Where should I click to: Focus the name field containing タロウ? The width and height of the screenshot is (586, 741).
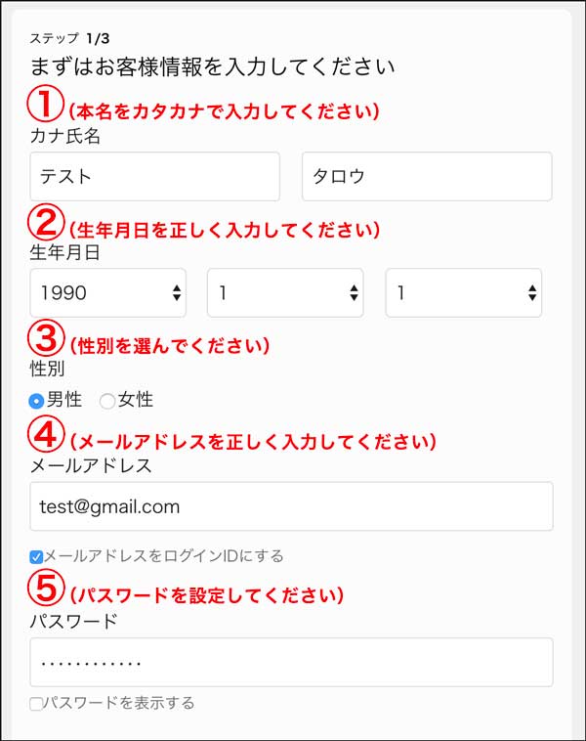427,176
